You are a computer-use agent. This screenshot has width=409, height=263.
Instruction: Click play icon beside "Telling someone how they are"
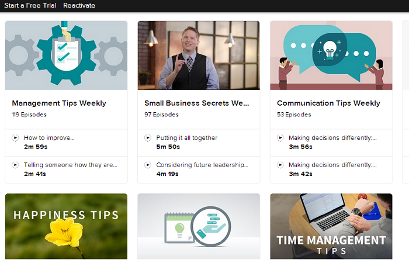[x=15, y=165]
